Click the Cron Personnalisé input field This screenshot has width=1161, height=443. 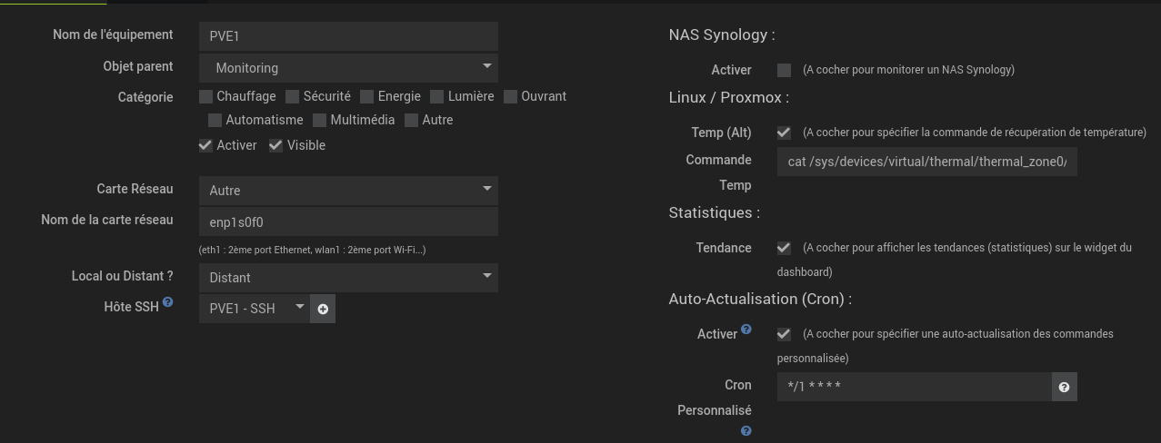[x=914, y=387]
